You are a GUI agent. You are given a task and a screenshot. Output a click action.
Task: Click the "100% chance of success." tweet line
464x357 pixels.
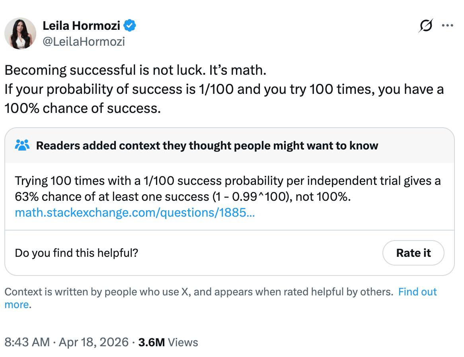point(83,109)
